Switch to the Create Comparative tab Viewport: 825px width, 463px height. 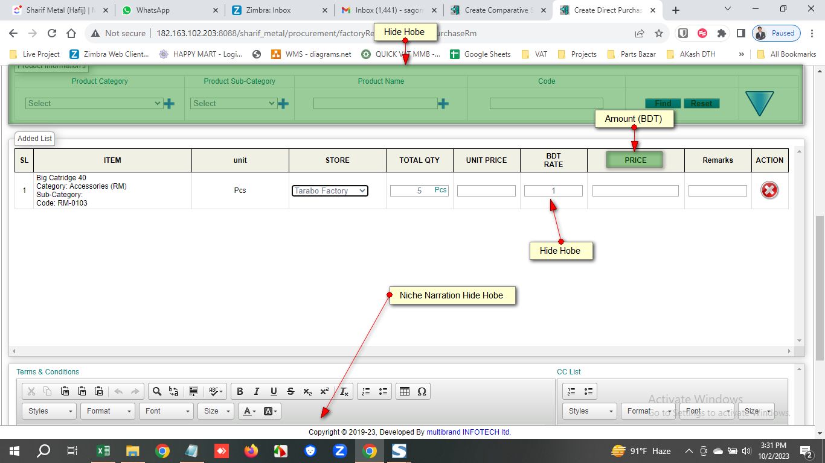[498, 10]
